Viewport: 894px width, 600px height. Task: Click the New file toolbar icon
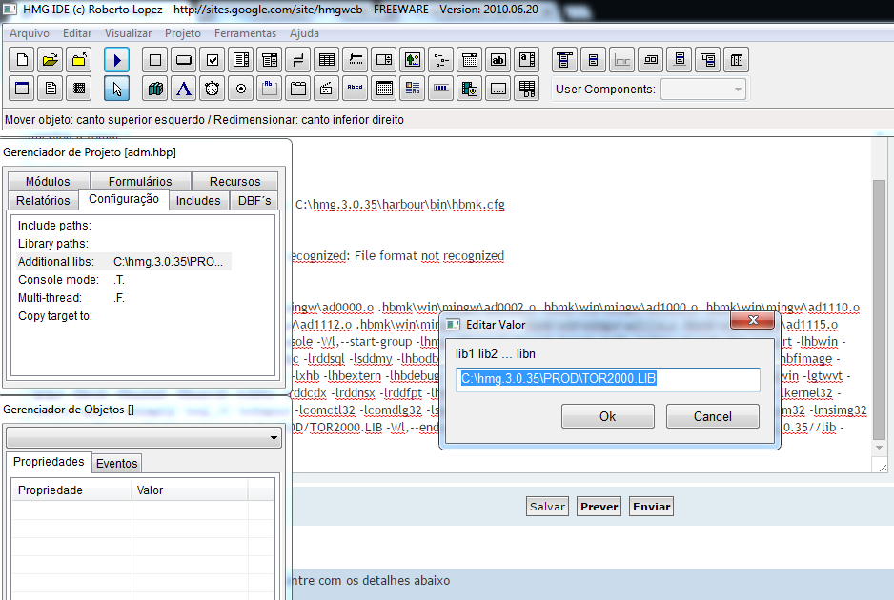click(22, 60)
